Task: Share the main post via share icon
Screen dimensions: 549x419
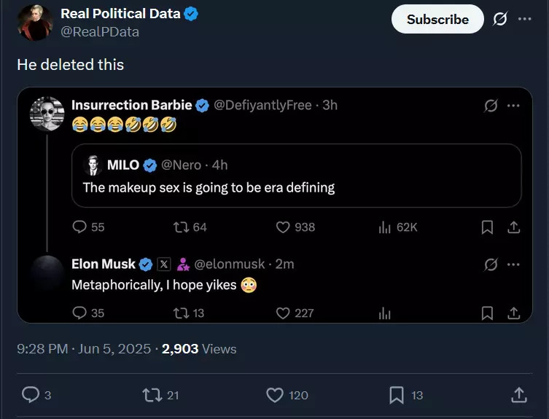Action: point(518,395)
